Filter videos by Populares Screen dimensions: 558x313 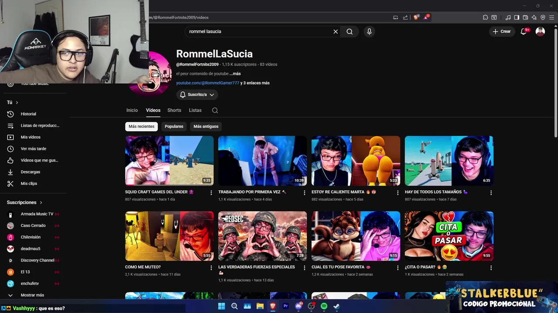tap(174, 127)
